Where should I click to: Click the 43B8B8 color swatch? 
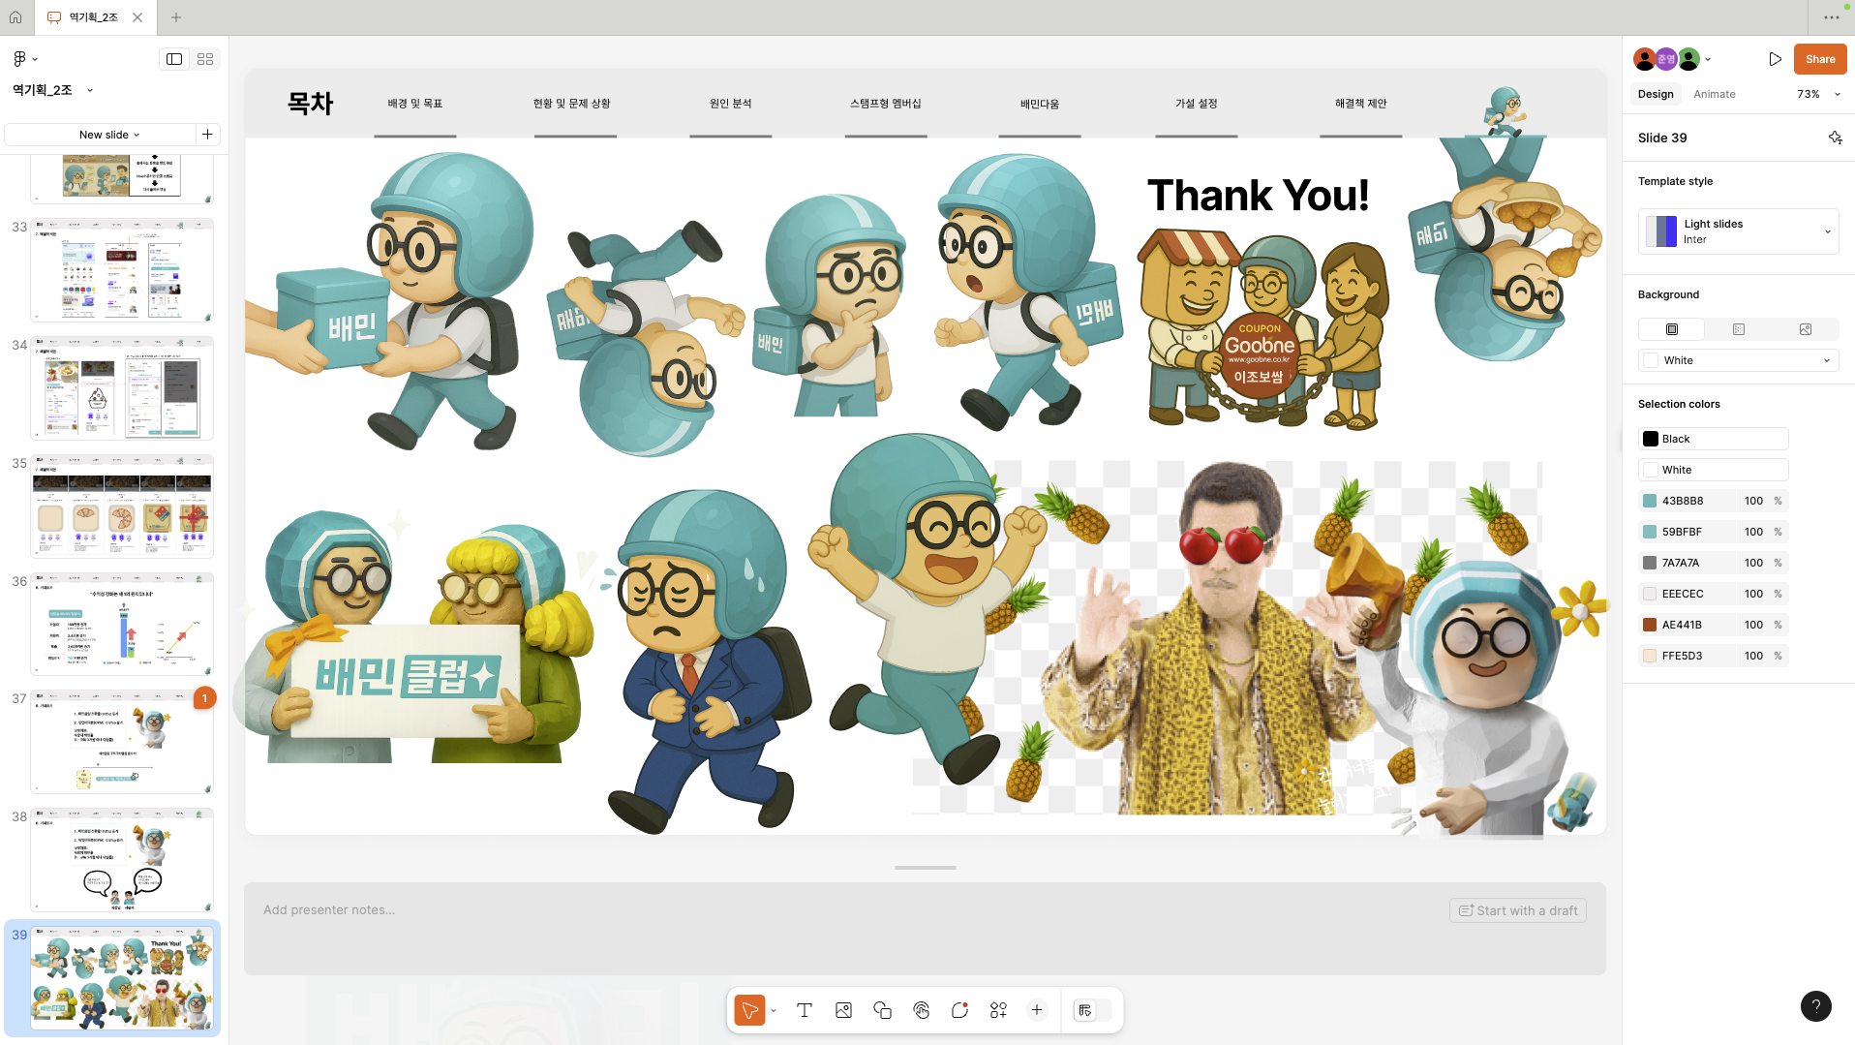click(x=1650, y=501)
